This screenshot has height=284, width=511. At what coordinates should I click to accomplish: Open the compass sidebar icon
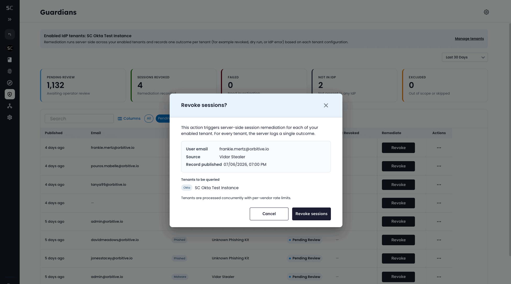tap(10, 83)
